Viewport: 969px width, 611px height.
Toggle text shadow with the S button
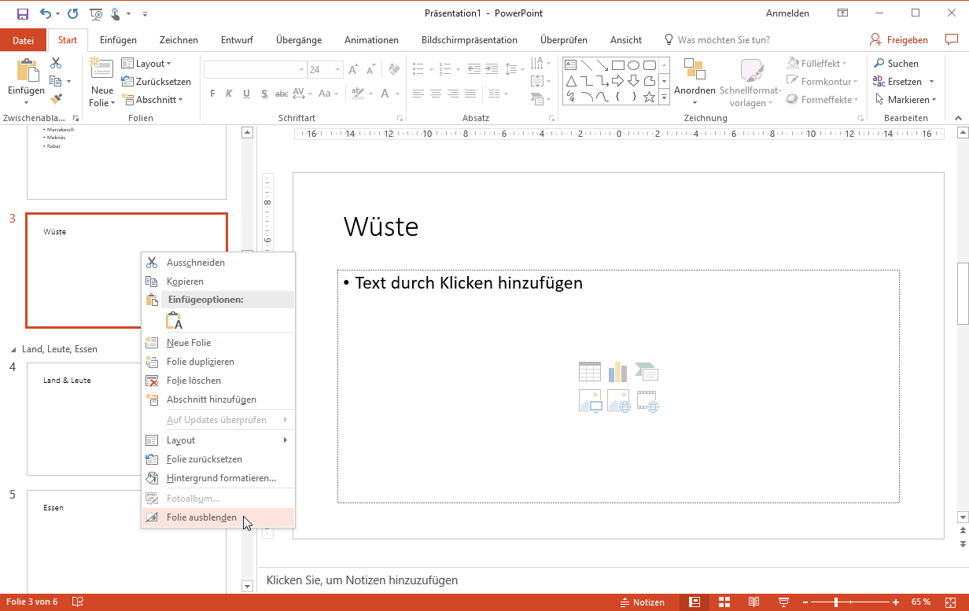(263, 94)
